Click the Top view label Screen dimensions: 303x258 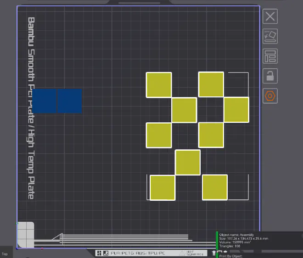tap(5, 254)
